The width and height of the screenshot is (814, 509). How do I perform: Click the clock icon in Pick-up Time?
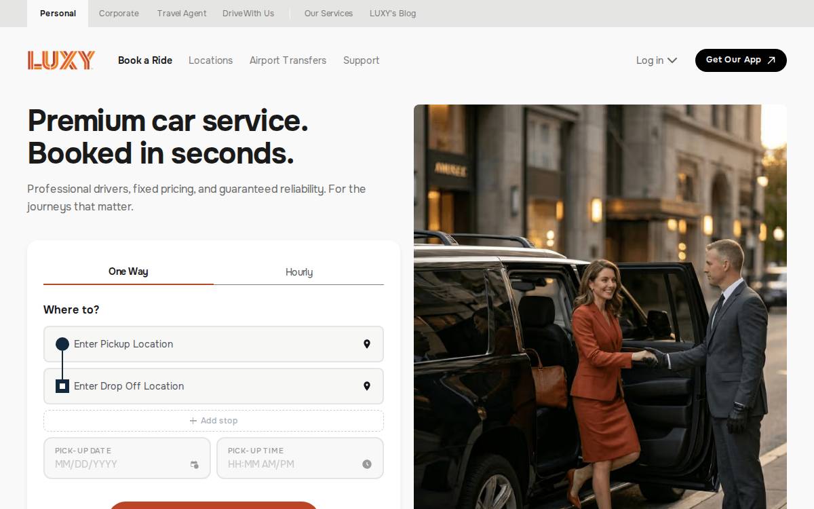coord(367,464)
